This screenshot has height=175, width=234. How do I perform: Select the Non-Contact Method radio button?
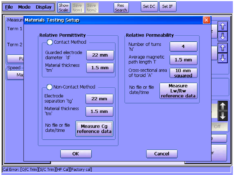click(50, 87)
